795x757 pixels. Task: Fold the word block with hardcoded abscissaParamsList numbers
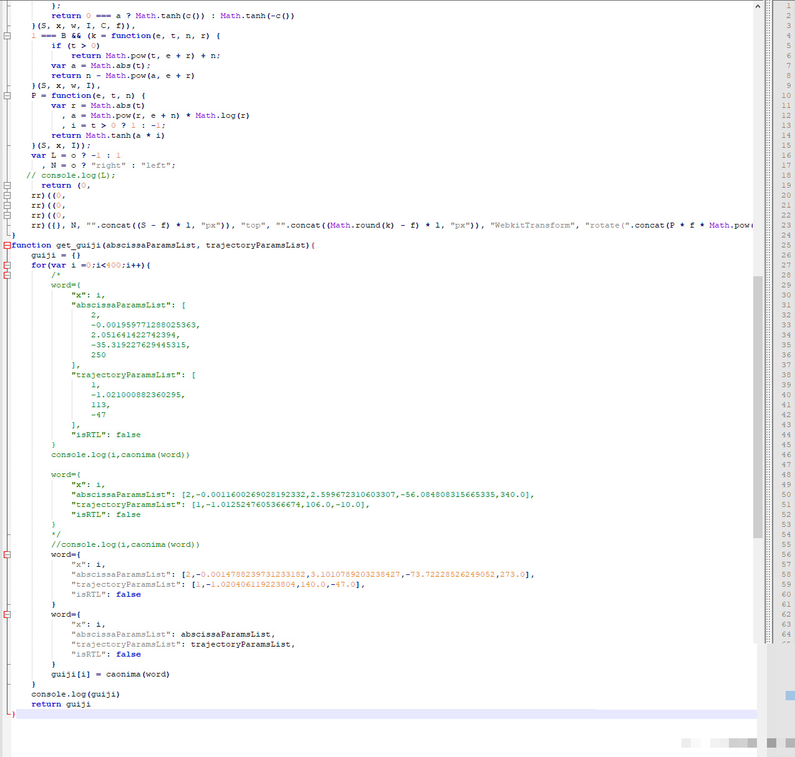pos(7,554)
